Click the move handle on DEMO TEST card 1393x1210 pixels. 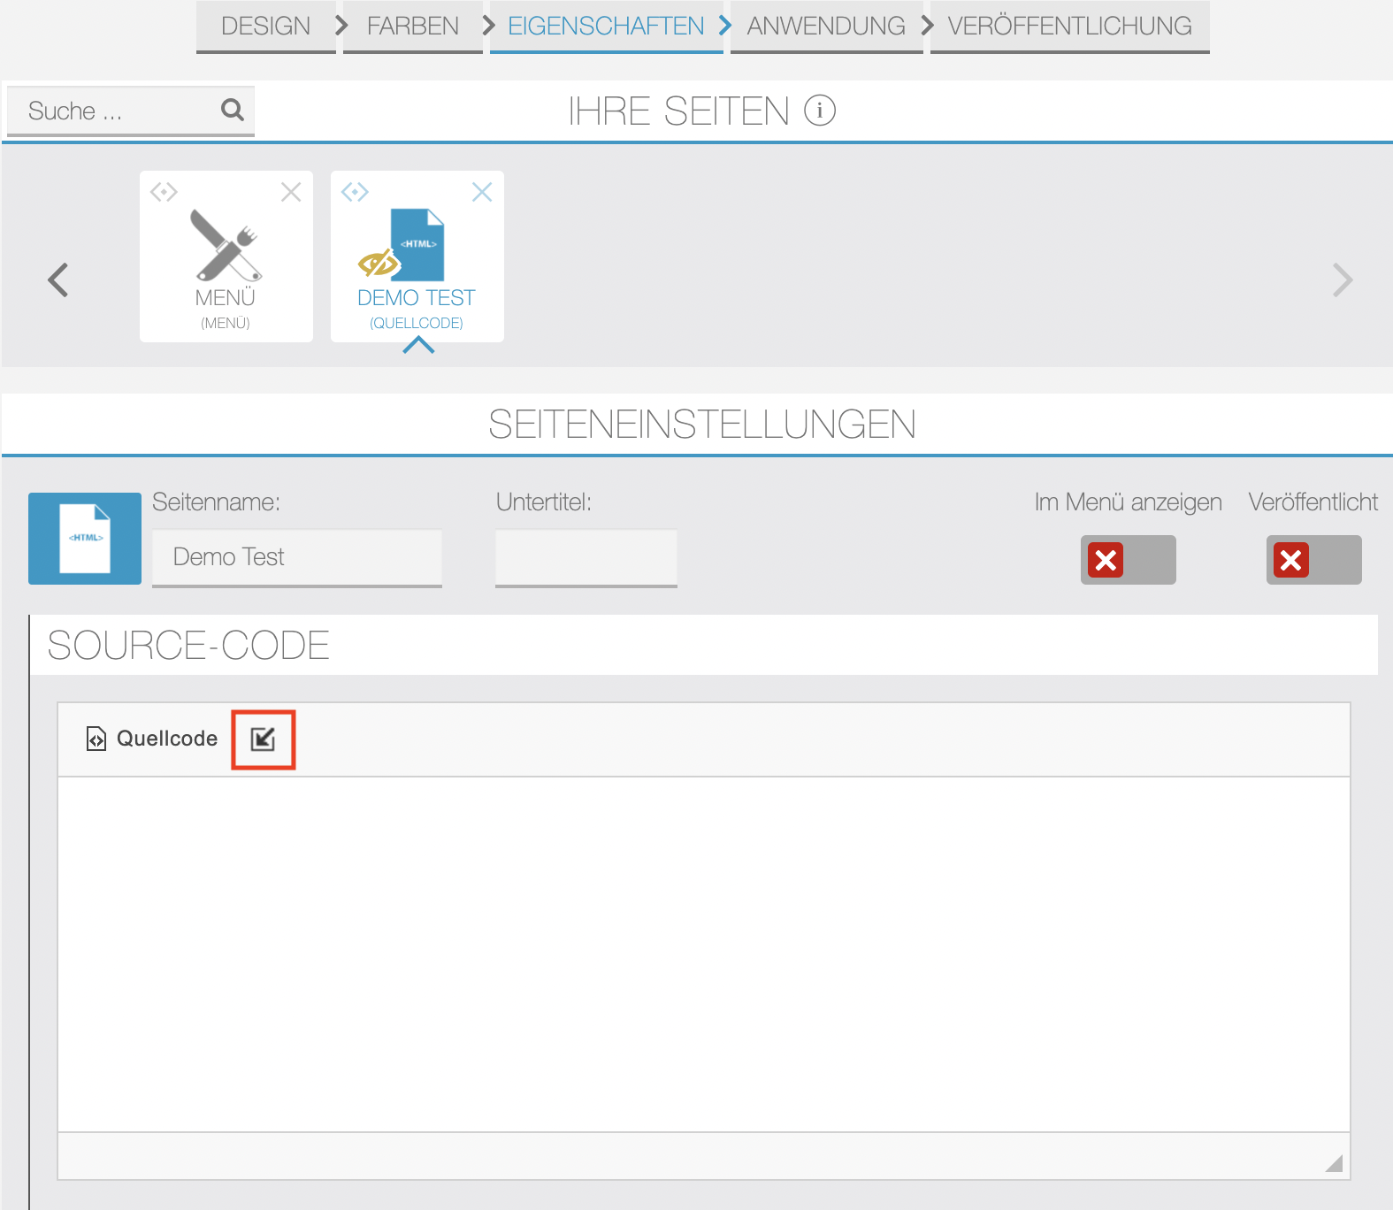(x=355, y=192)
